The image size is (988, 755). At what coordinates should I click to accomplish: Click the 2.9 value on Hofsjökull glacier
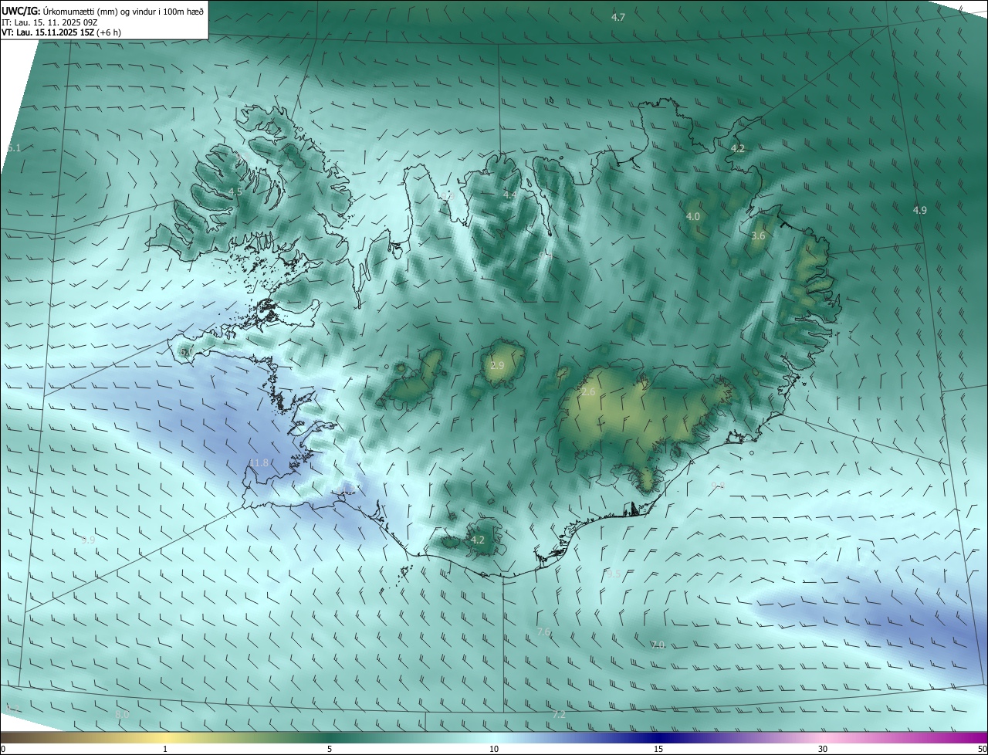point(497,365)
